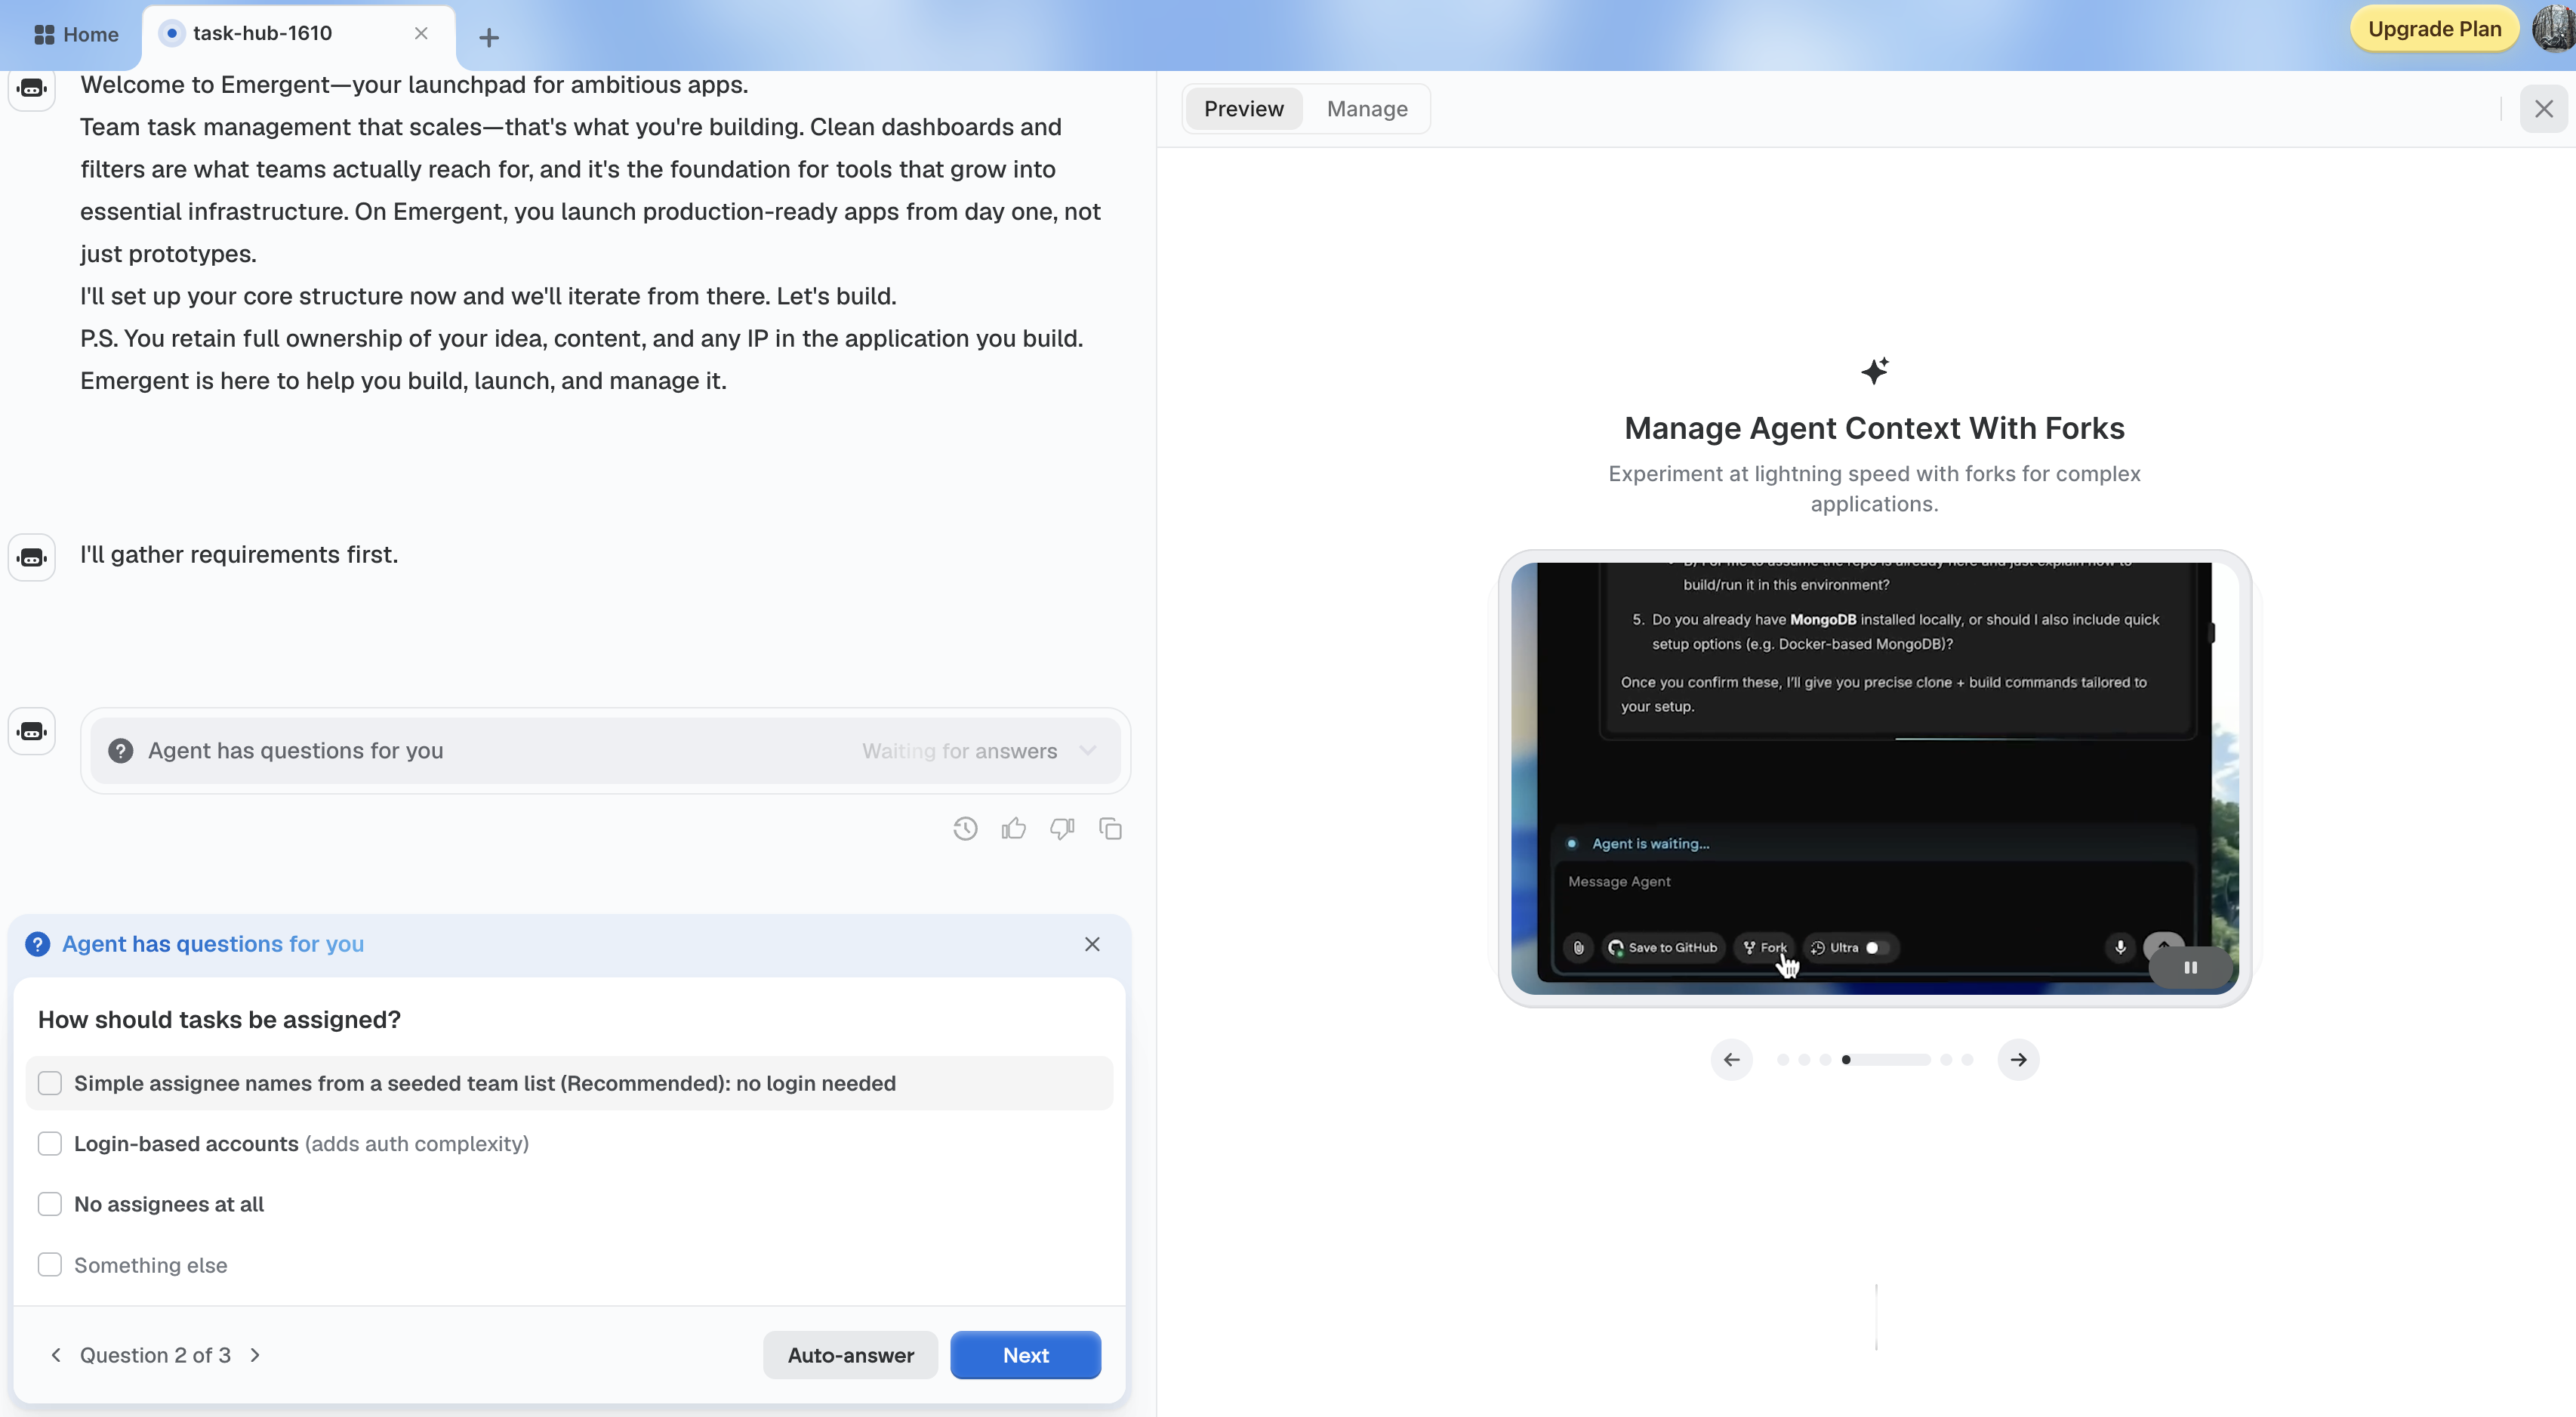Click the agent avatar beside the gather requirements message
Screen dimensions: 2576x1417
32,557
